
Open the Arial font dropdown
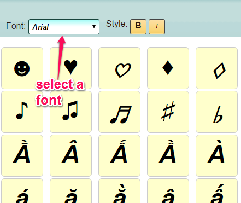click(x=64, y=27)
